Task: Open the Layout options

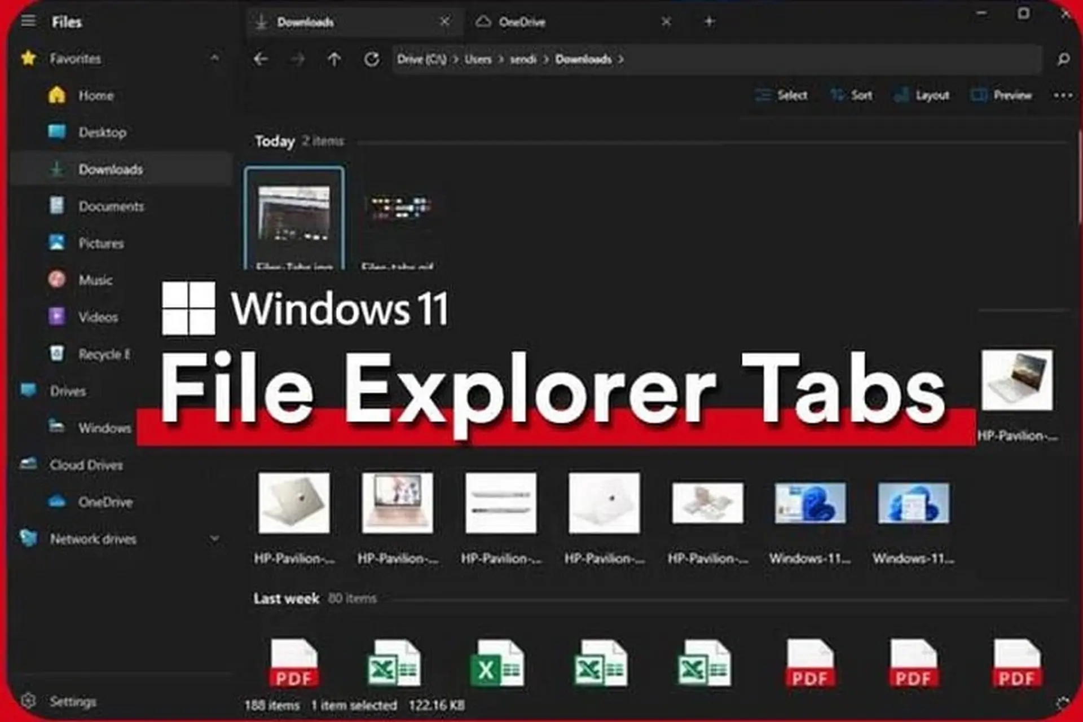Action: pyautogui.click(x=922, y=95)
